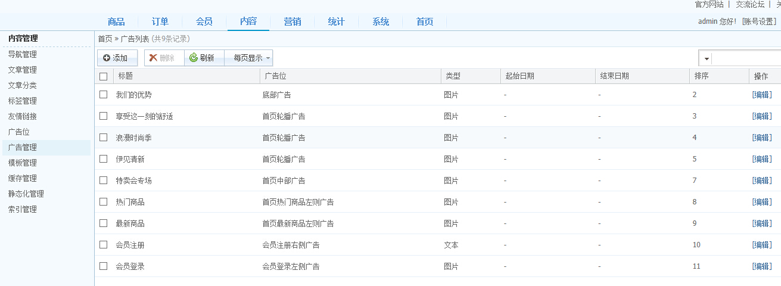The width and height of the screenshot is (781, 286).
Task: Click into the search input field
Action: [x=746, y=58]
